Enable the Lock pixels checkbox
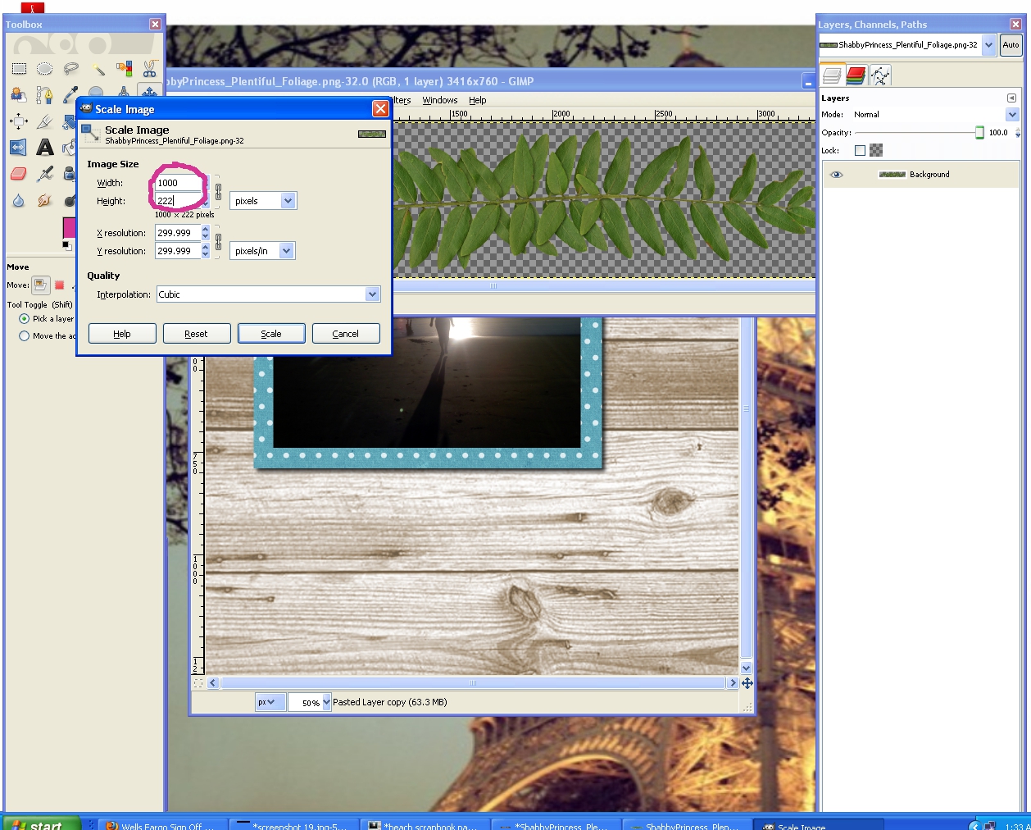1031x830 pixels. coord(860,150)
